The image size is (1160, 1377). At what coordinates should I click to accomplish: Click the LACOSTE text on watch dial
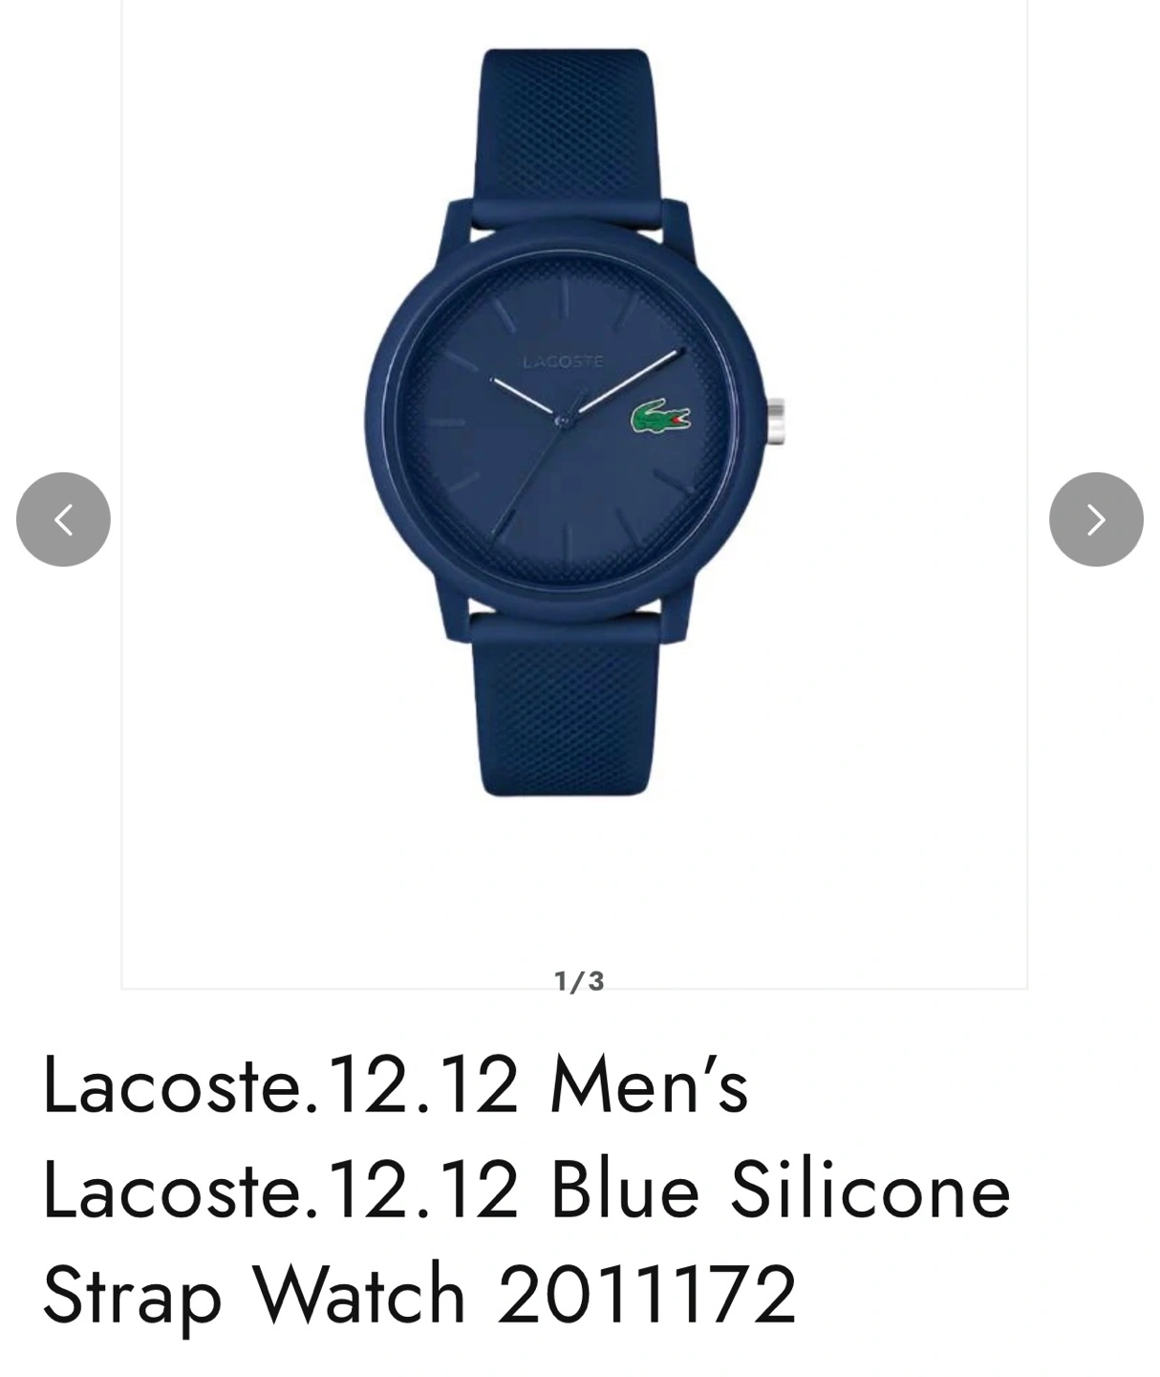tap(564, 361)
